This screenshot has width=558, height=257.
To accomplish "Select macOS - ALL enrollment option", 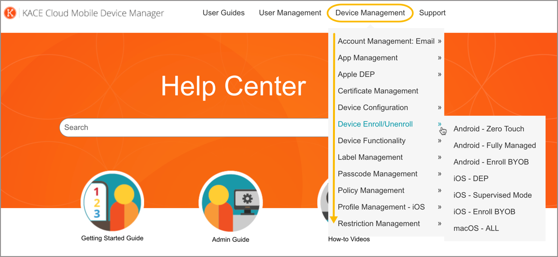I will coord(476,229).
